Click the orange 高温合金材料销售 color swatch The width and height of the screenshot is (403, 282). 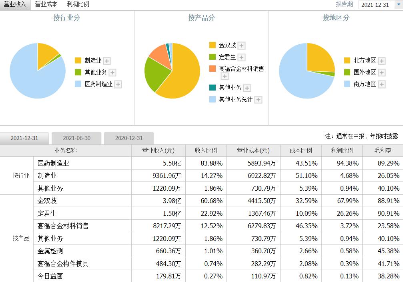pos(213,69)
